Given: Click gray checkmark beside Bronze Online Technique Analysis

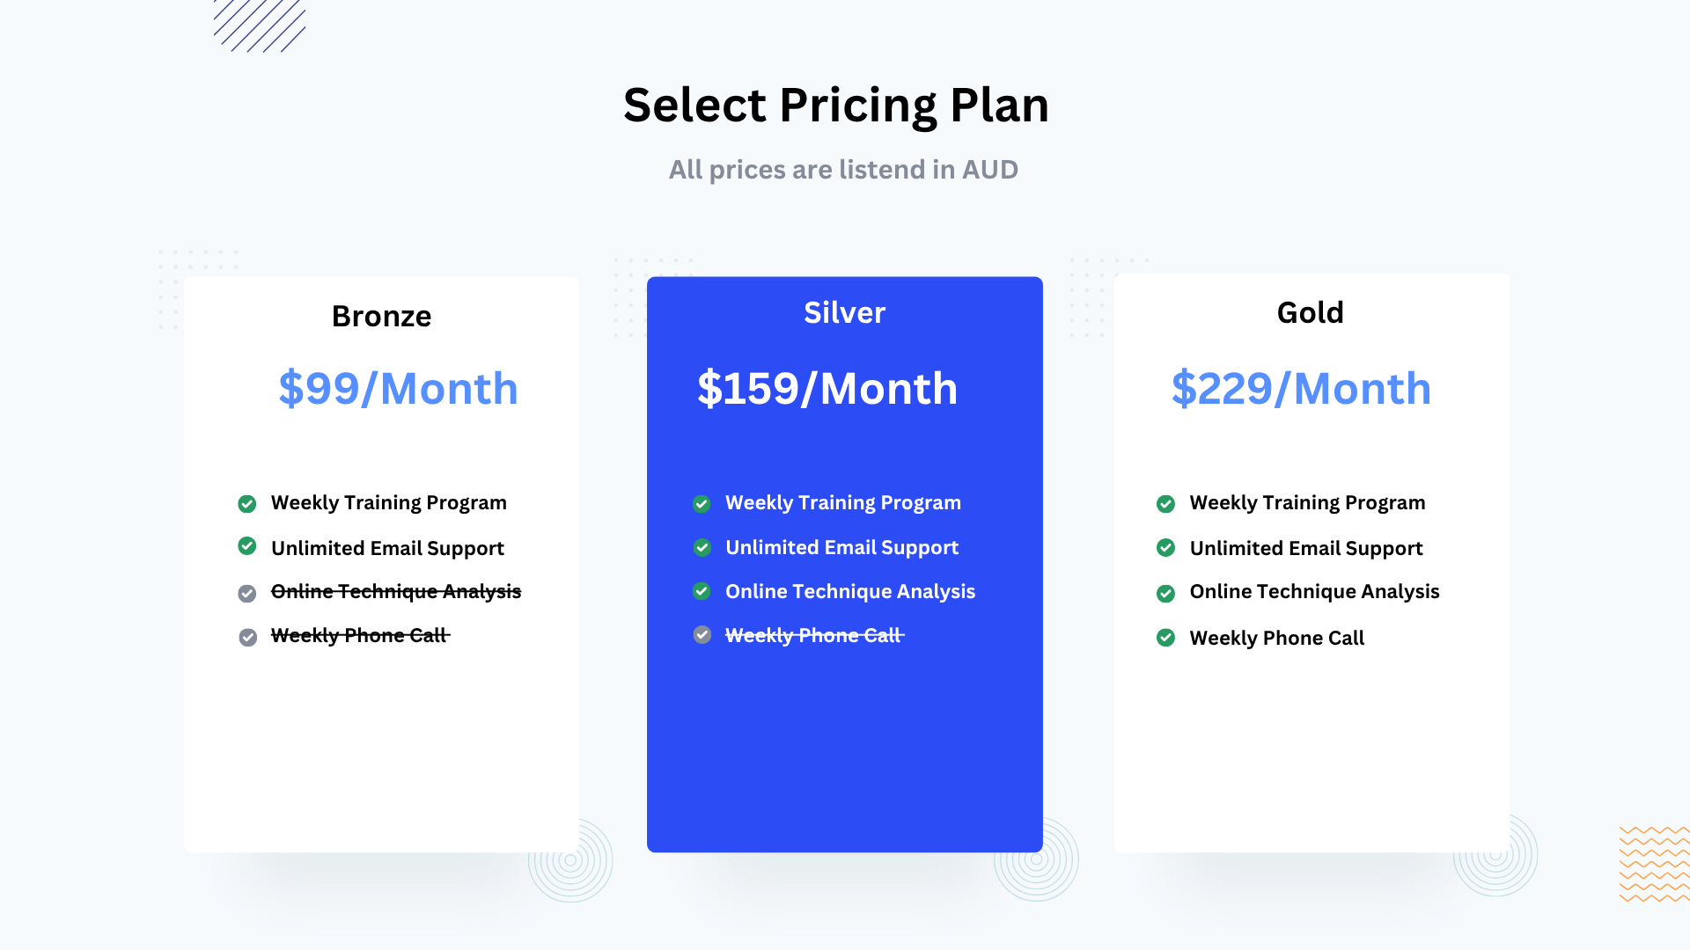Looking at the screenshot, I should click(x=247, y=594).
